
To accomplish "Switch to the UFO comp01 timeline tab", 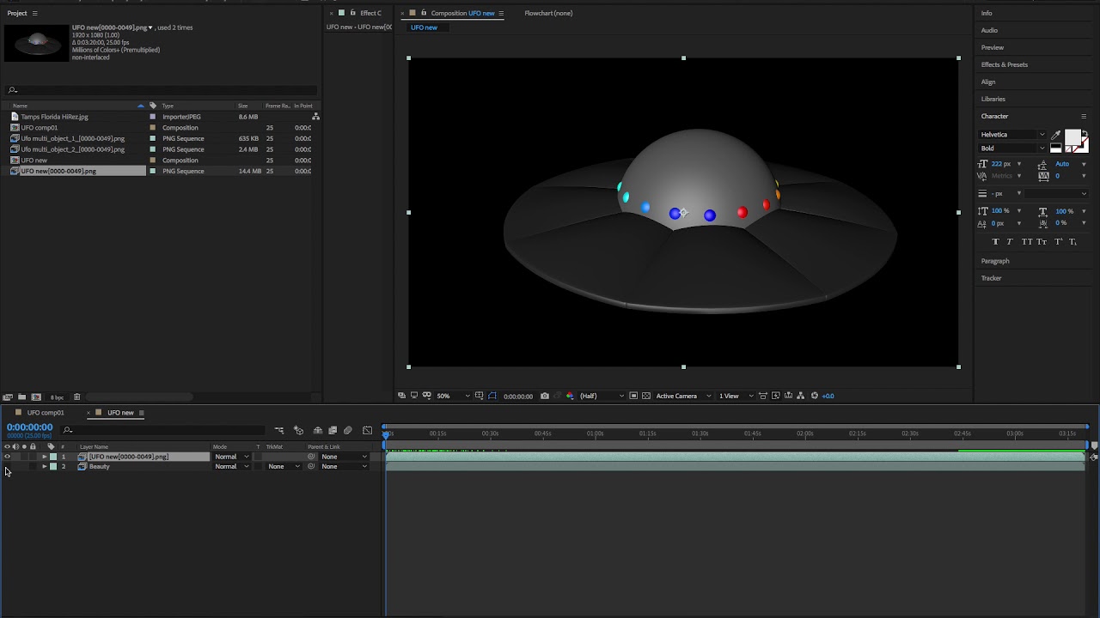I will tap(46, 413).
